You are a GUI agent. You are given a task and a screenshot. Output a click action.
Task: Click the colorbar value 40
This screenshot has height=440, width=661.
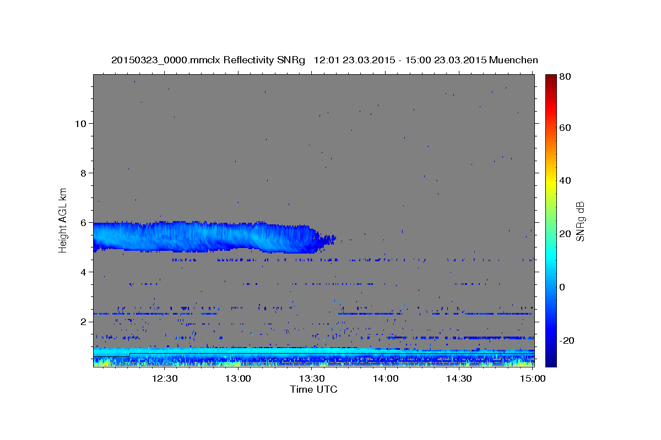565,180
